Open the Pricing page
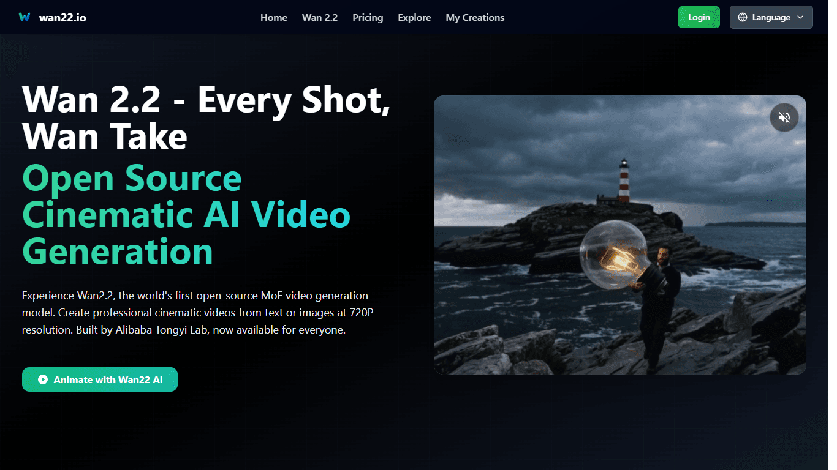The width and height of the screenshot is (837, 470). point(368,18)
